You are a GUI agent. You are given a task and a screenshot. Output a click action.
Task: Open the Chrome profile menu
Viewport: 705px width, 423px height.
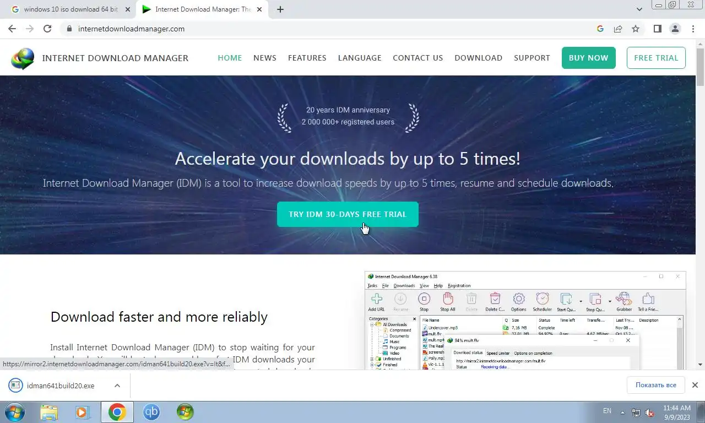click(675, 29)
